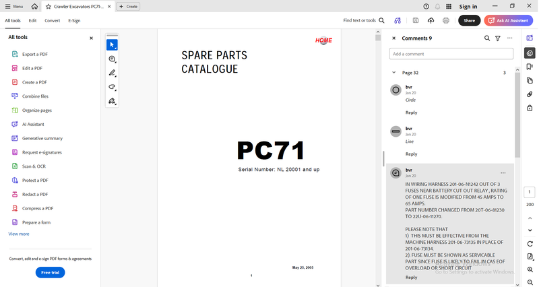Screen dimensions: 539x287
Task: Collapse the Page 32 comments group
Action: click(394, 73)
